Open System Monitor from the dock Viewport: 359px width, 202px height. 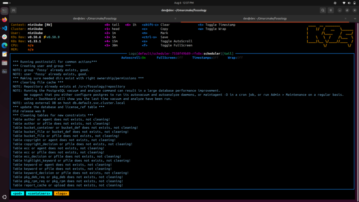[4, 71]
